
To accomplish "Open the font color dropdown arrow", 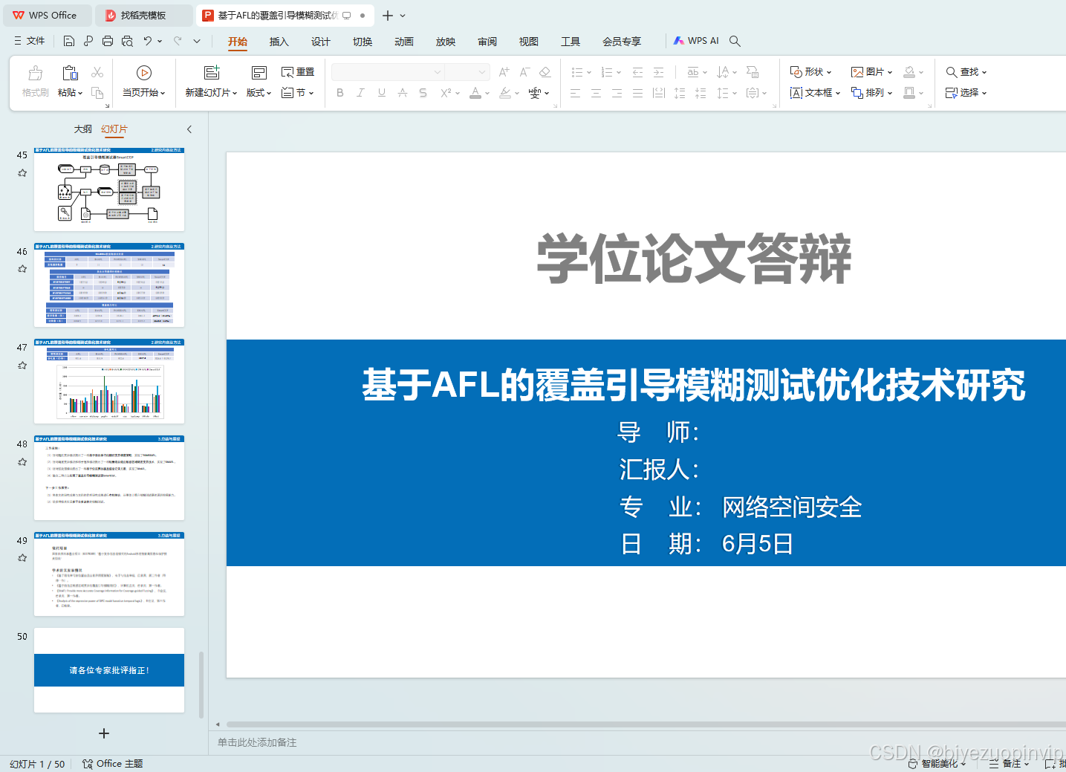I will coord(486,92).
